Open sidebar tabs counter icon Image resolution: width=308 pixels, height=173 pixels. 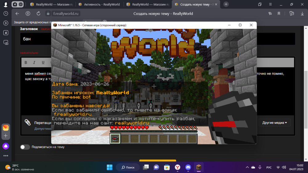pyautogui.click(x=6, y=33)
